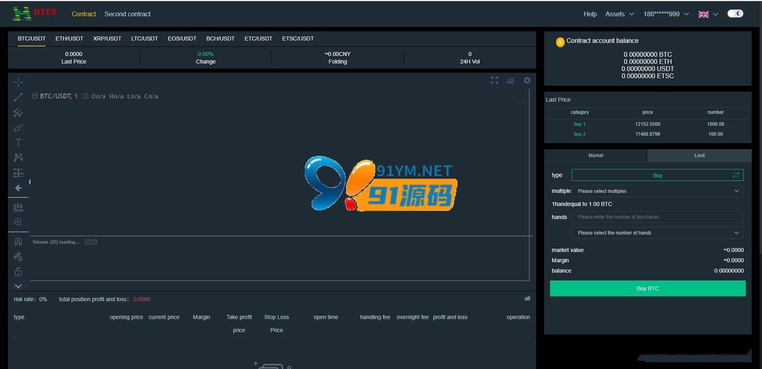Select the ETSC/USDT pair tab
The image size is (762, 369).
pyautogui.click(x=298, y=38)
